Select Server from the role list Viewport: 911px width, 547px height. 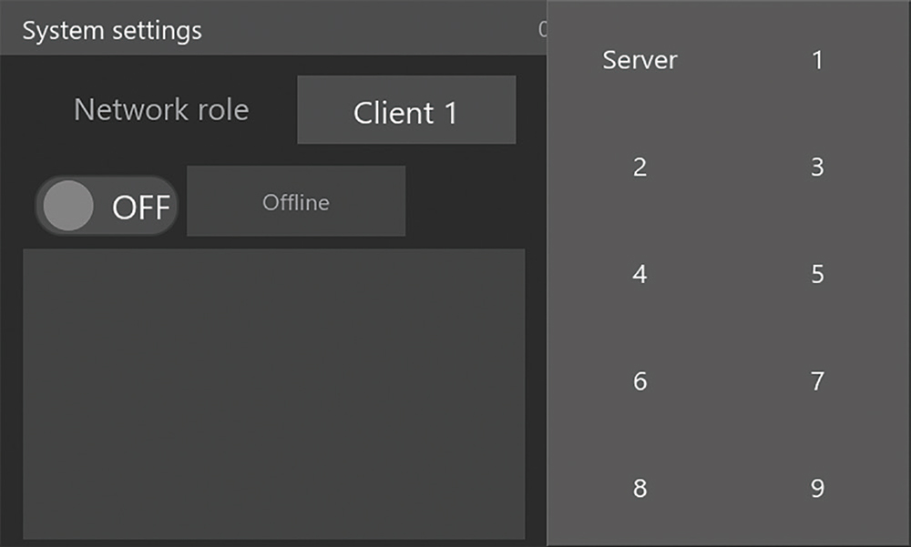640,61
